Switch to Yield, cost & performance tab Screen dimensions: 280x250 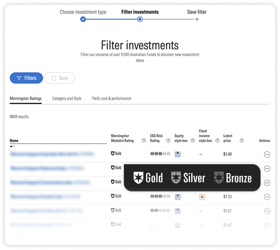(x=111, y=98)
